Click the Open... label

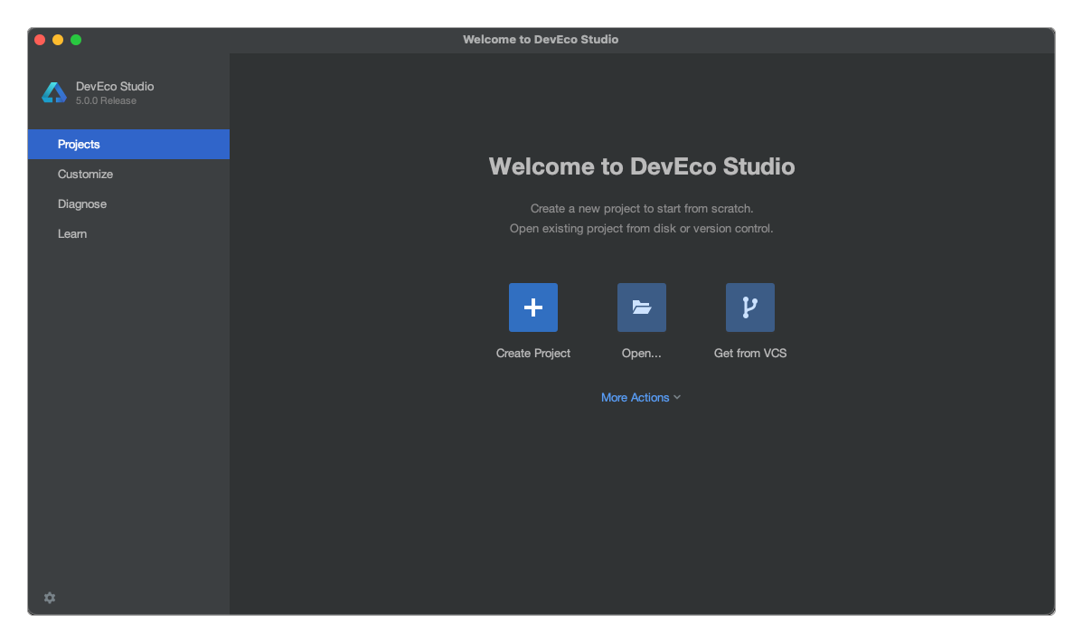point(641,353)
